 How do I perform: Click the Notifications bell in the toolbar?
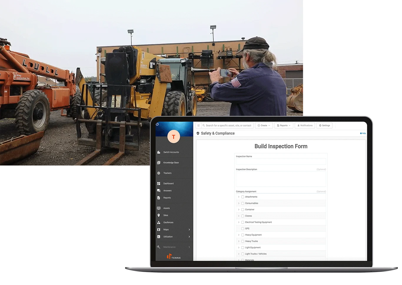click(305, 125)
